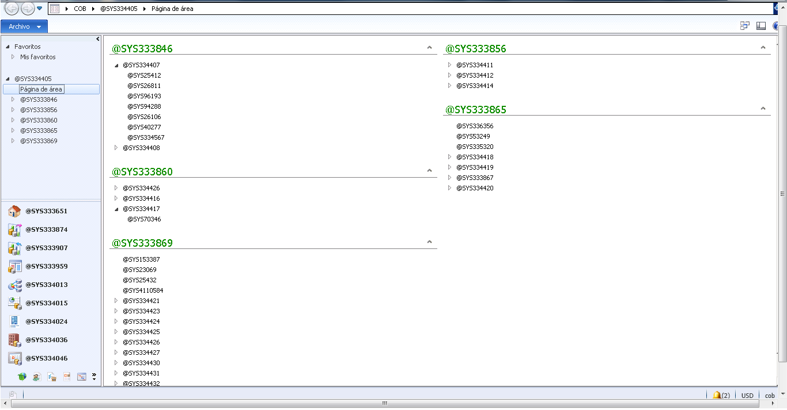Collapse the @SYS334407 tree node
787x410 pixels.
click(x=116, y=66)
